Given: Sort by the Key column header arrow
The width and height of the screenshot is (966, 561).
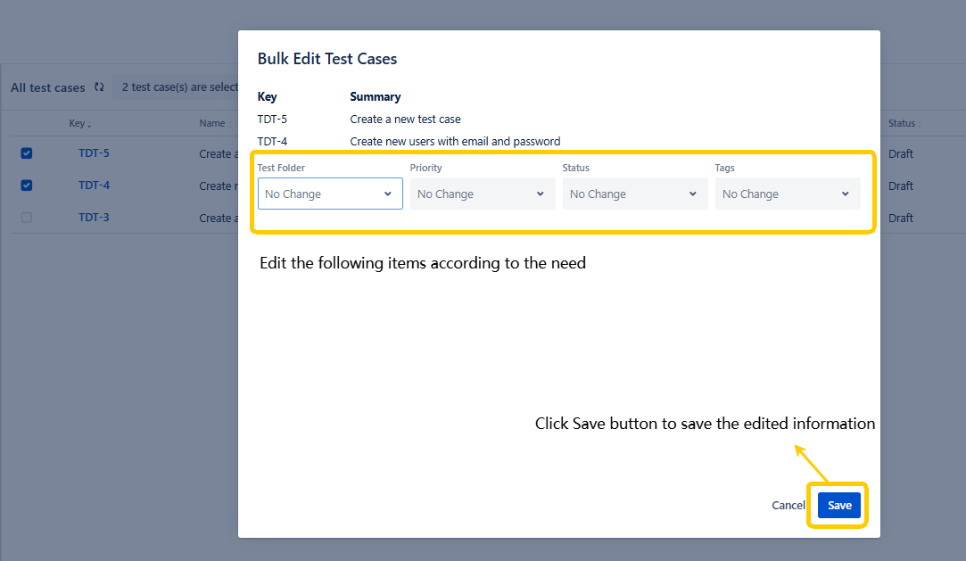Looking at the screenshot, I should [89, 125].
